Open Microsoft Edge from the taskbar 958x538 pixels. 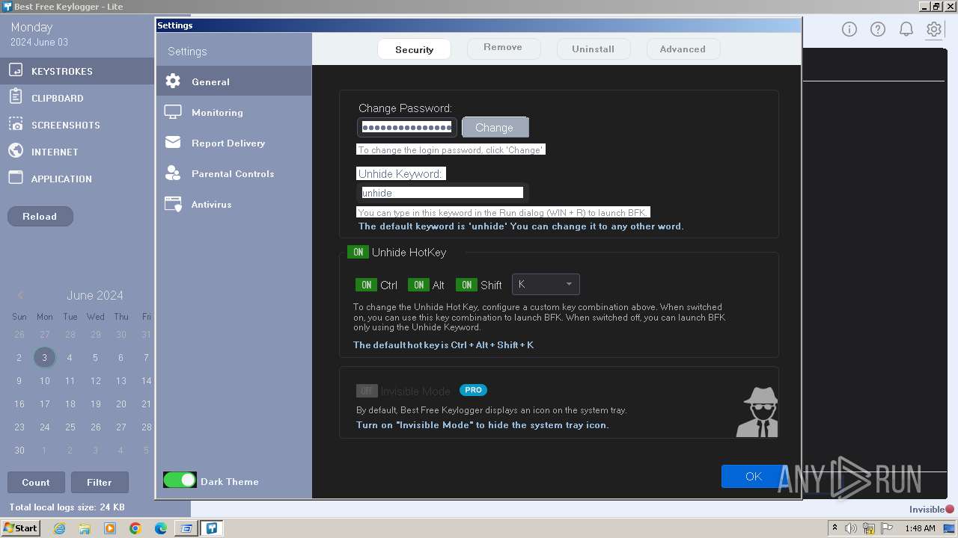point(161,528)
